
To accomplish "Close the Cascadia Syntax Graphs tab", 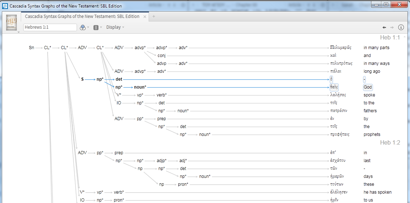I will (145, 16).
